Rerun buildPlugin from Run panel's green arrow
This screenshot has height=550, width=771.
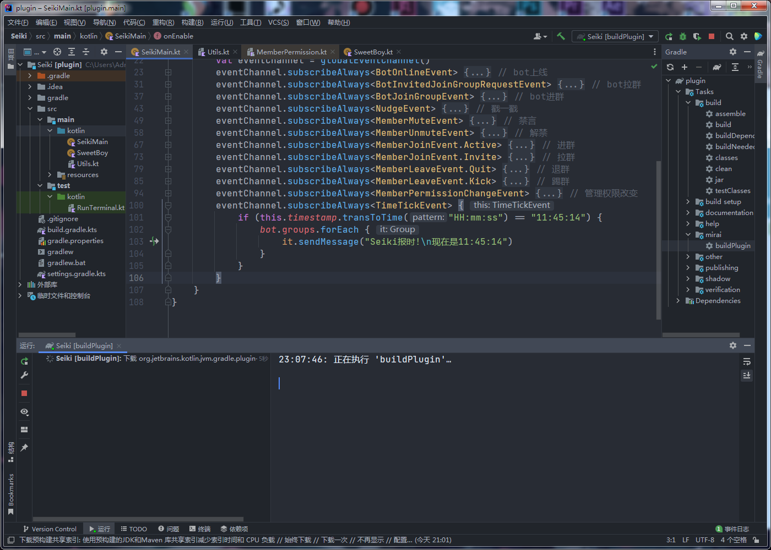(24, 361)
